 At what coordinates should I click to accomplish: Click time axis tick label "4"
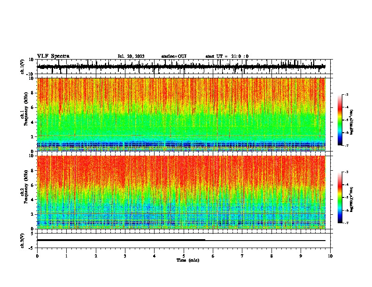coord(155,256)
